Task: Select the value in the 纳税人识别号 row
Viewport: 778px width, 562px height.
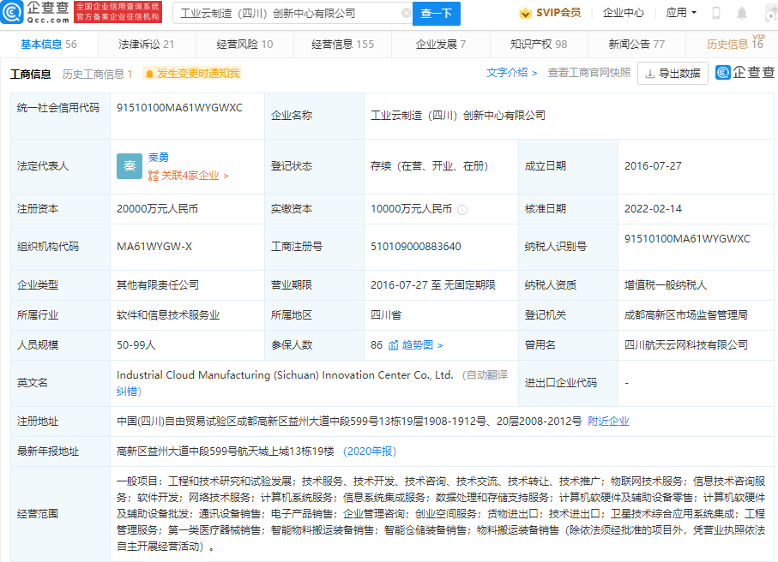Action: (x=687, y=238)
